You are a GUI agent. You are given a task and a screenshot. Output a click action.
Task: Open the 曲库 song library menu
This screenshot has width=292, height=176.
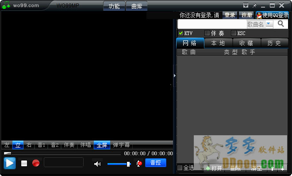point(137,6)
